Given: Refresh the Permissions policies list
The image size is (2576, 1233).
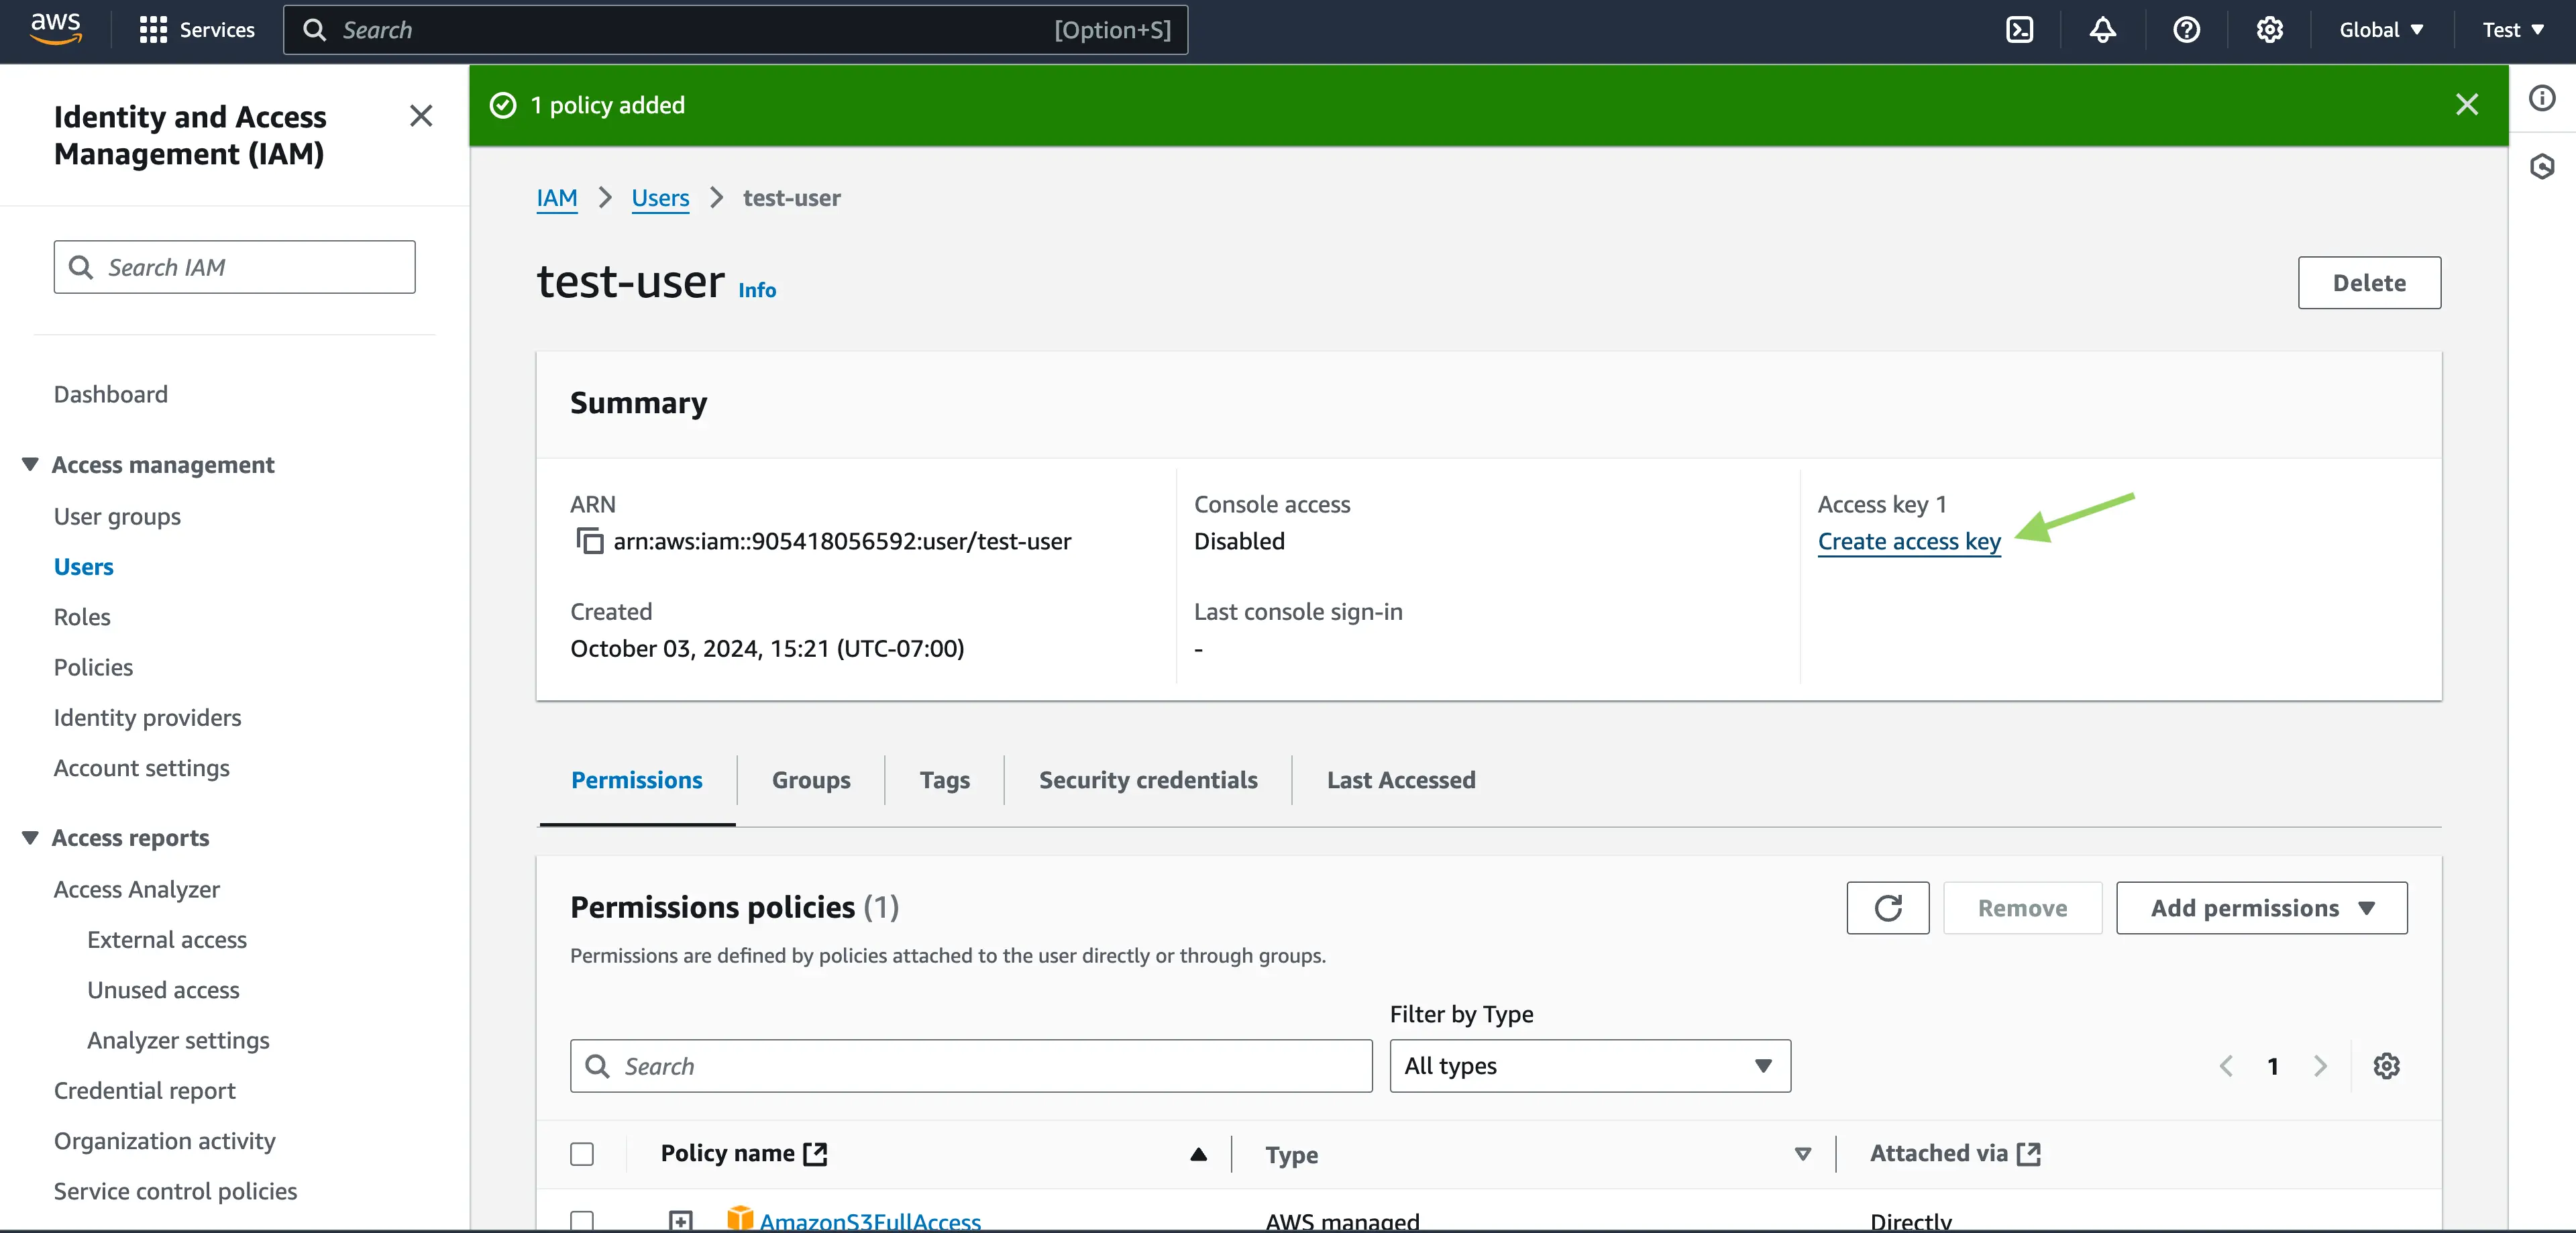Looking at the screenshot, I should 1888,907.
